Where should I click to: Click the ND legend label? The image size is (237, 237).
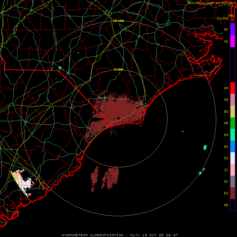pos(226,205)
